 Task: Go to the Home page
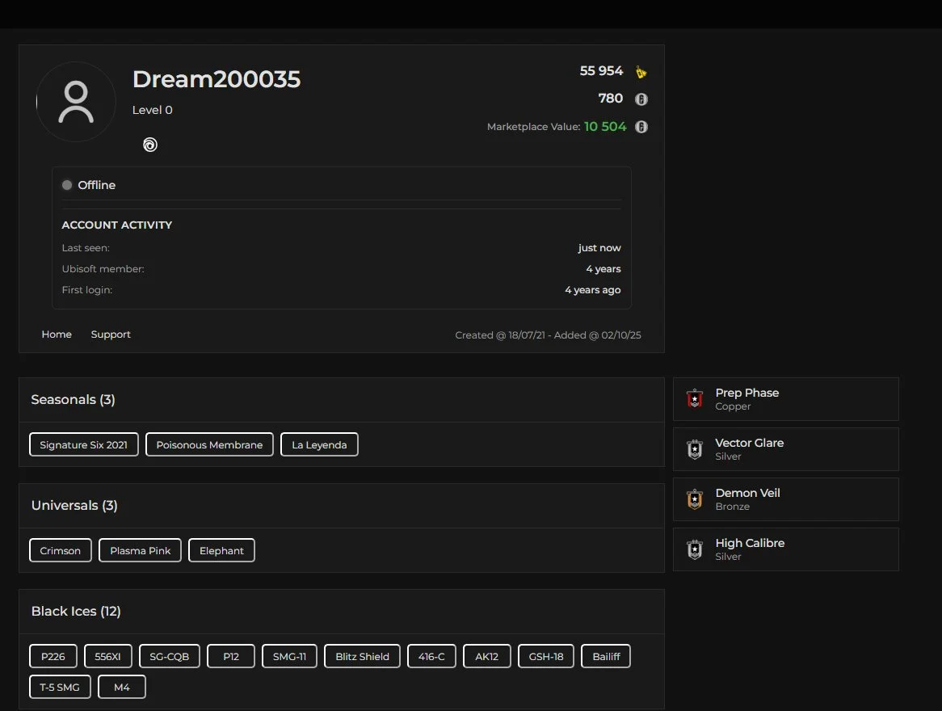(57, 334)
